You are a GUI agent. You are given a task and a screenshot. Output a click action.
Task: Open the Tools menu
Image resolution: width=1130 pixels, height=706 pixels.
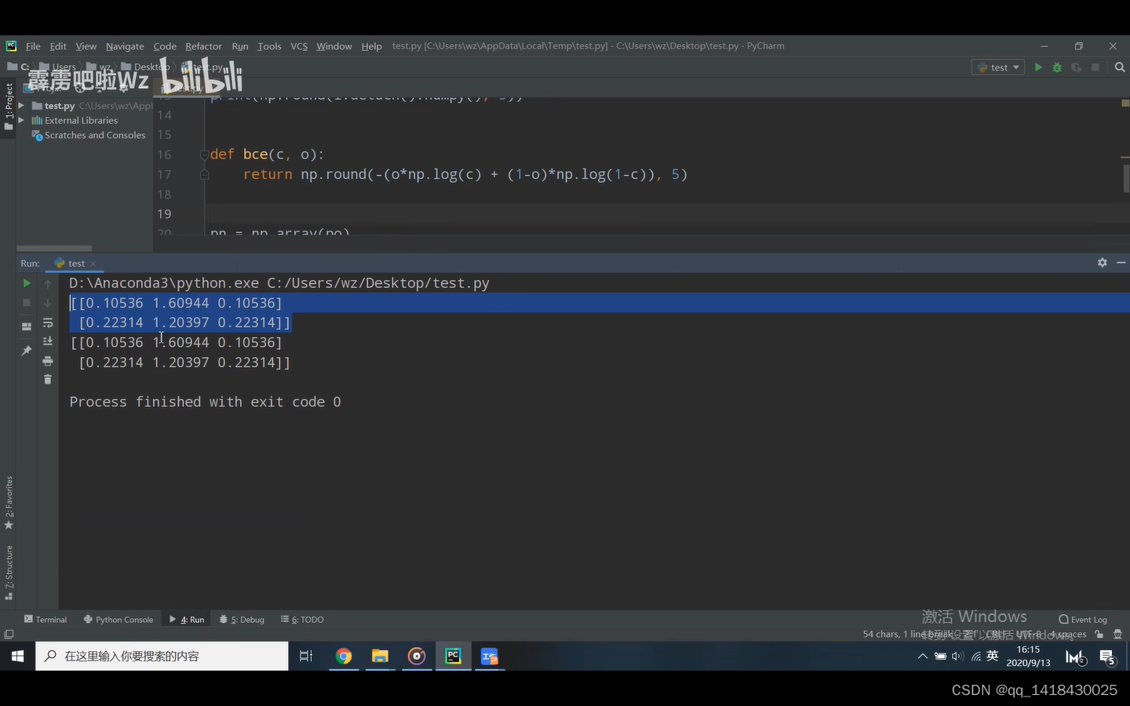point(269,46)
